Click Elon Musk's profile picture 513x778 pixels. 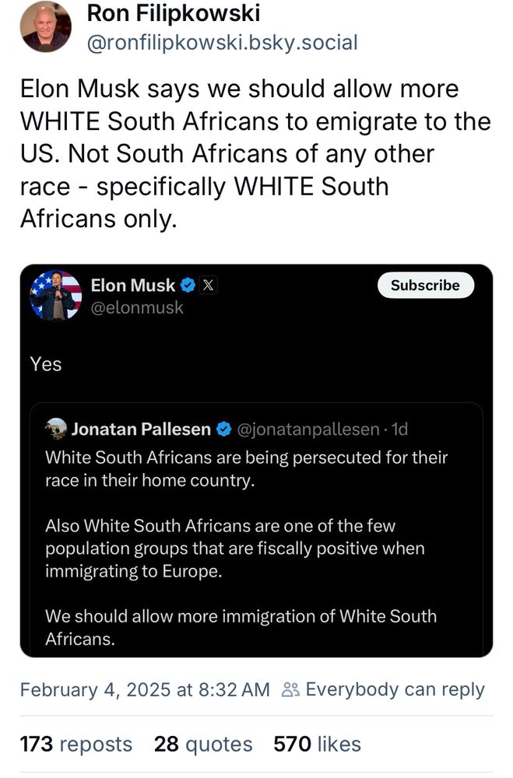(56, 296)
